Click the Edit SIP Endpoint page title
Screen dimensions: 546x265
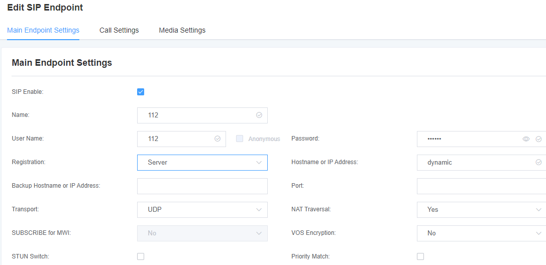pyautogui.click(x=45, y=8)
